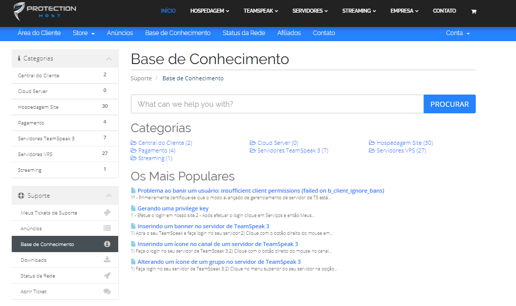Select Servidores VPS in sidebar categories
Screen dimensions: 516x306
coord(65,155)
